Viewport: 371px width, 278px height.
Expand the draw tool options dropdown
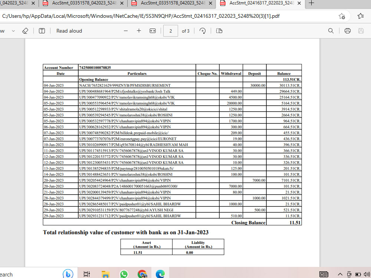point(13,31)
